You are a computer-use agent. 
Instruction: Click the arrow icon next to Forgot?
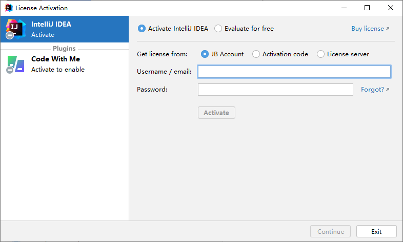(388, 90)
